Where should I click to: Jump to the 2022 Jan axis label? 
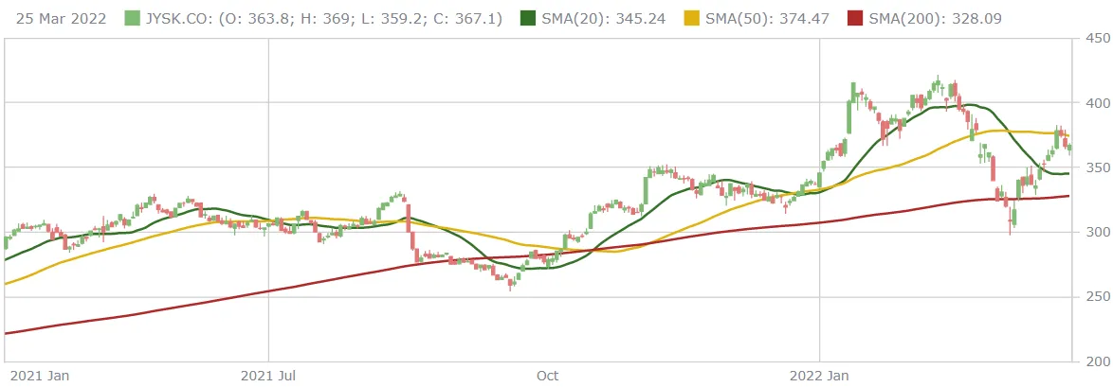(819, 376)
